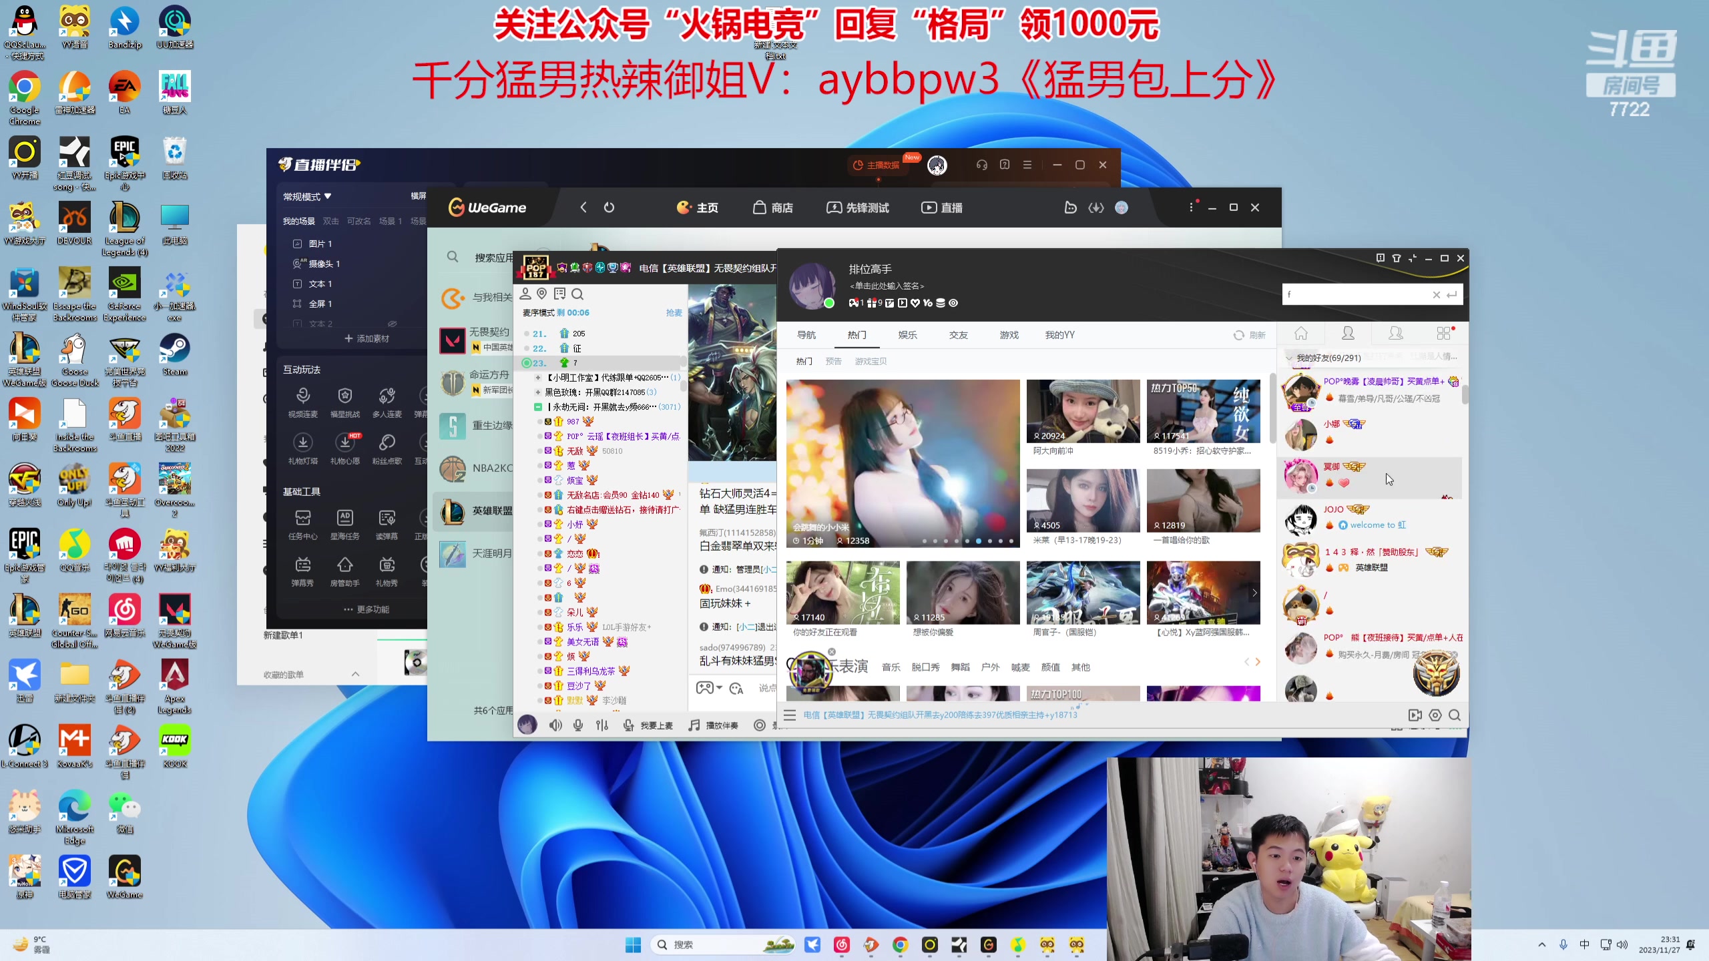Click 我要上麦 button
Image resolution: width=1709 pixels, height=961 pixels.
point(648,725)
